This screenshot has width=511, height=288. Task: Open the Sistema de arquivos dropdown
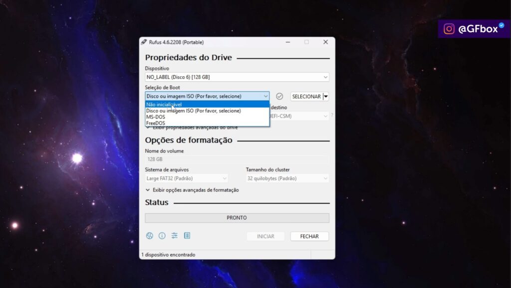tap(187, 178)
